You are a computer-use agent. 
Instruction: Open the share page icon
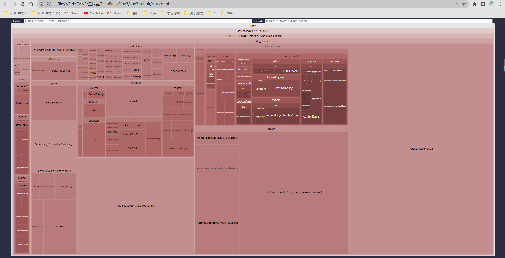[456, 4]
